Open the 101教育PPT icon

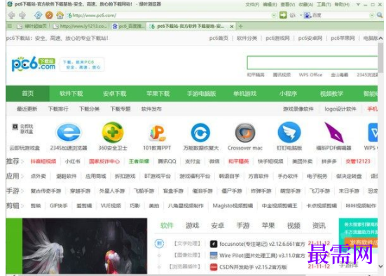157,133
